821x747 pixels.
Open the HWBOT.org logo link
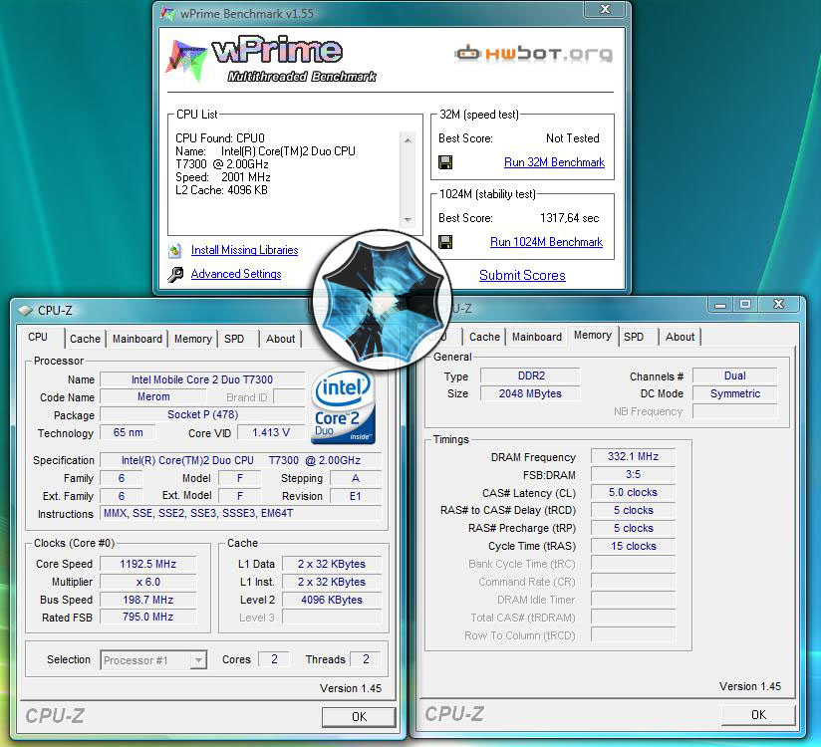tap(533, 54)
